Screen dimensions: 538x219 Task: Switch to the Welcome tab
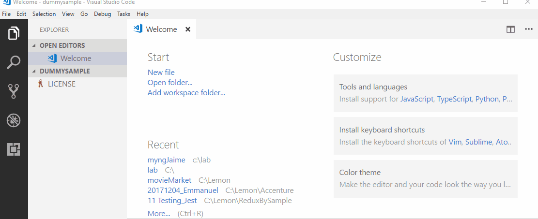pos(161,29)
